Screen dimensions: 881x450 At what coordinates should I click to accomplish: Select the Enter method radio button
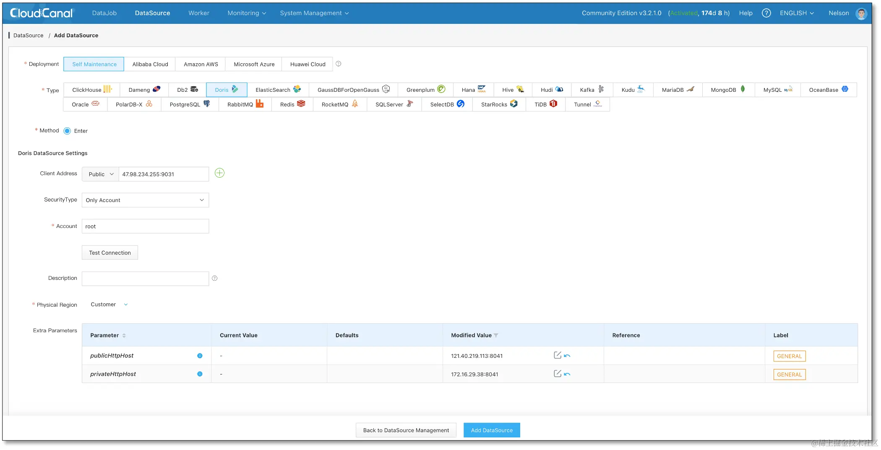(x=67, y=131)
